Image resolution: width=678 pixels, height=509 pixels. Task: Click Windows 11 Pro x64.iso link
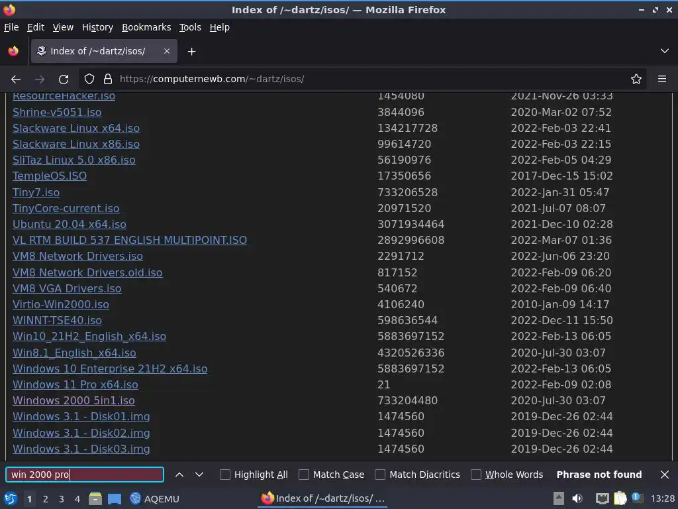tap(75, 385)
